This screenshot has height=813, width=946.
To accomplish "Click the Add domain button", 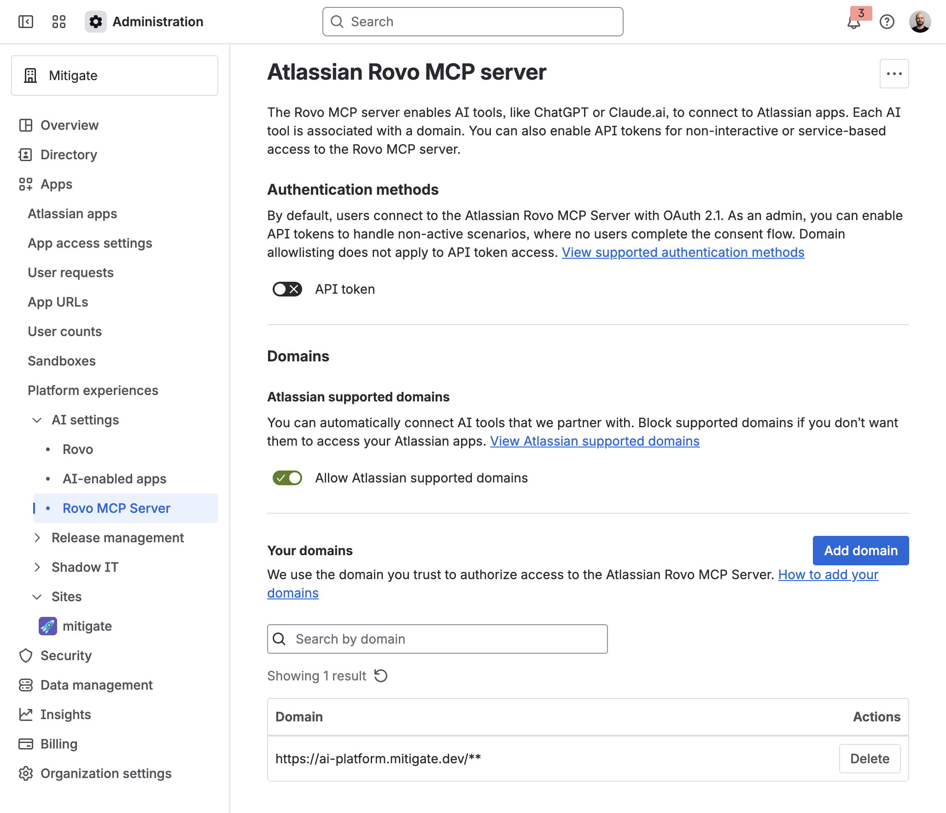I will point(860,550).
